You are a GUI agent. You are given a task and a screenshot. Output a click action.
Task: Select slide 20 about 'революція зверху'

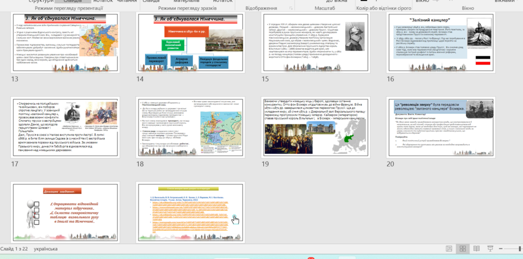[441, 127]
